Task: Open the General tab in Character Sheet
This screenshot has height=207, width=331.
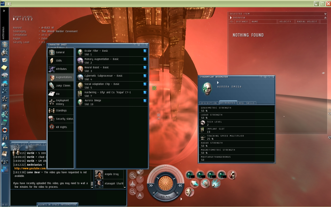Action: coord(61,52)
